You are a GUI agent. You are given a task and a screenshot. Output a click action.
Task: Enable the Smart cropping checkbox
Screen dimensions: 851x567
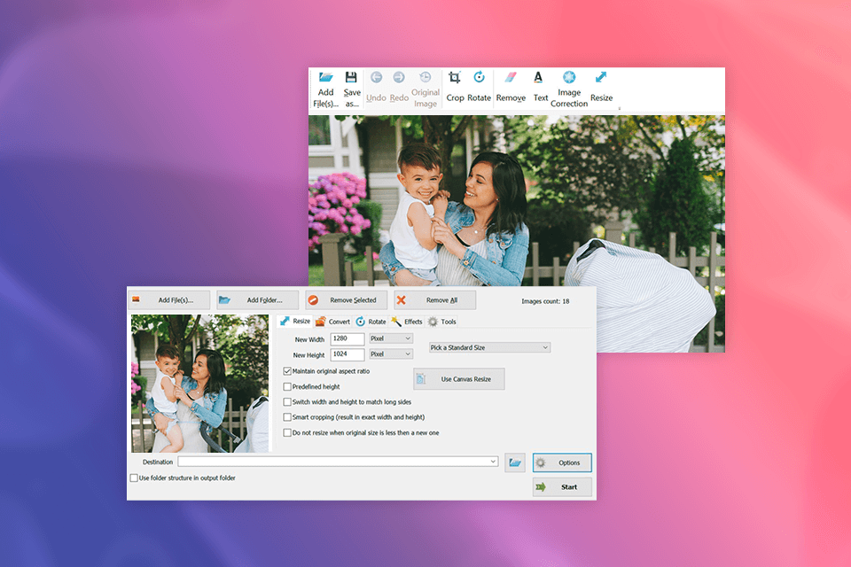[287, 417]
